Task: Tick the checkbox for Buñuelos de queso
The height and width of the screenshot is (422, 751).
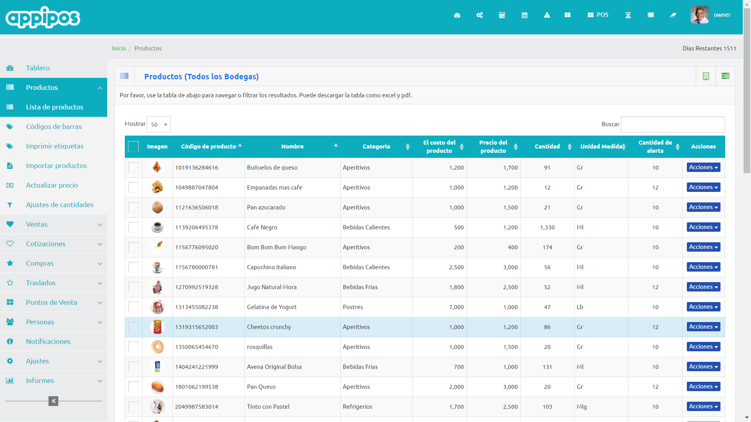Action: (x=133, y=168)
